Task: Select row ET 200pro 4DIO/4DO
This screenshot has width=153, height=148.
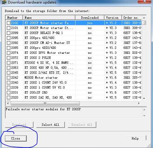Action: click(73, 48)
